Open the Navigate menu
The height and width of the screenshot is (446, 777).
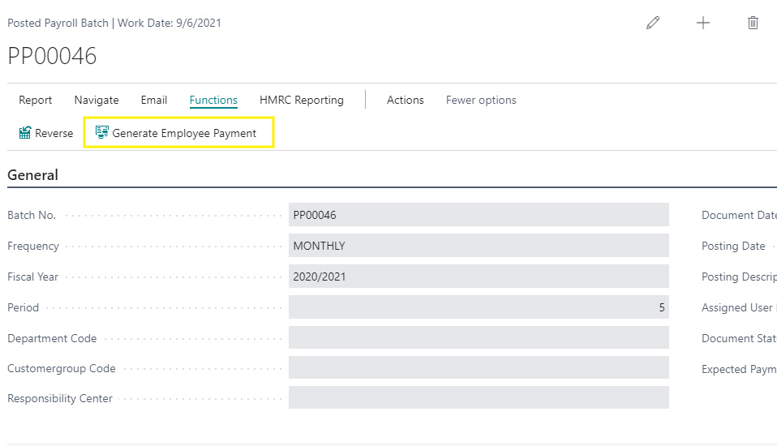point(97,100)
